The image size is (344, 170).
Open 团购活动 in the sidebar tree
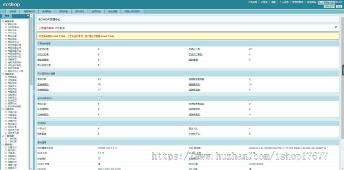point(12,89)
